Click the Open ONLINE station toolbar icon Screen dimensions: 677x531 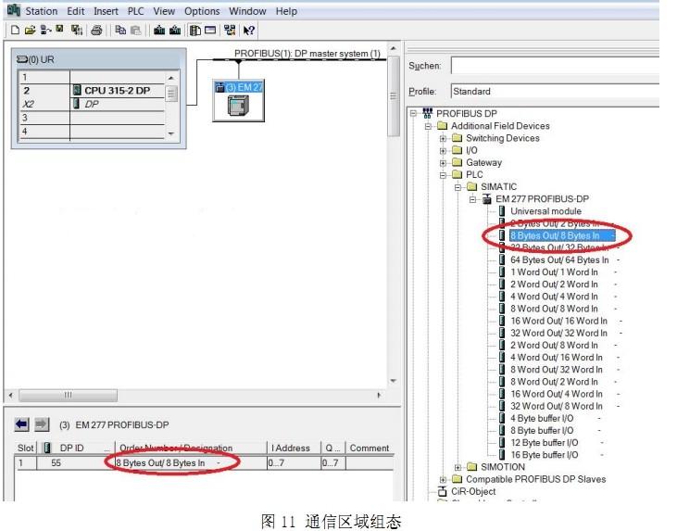tap(44, 30)
